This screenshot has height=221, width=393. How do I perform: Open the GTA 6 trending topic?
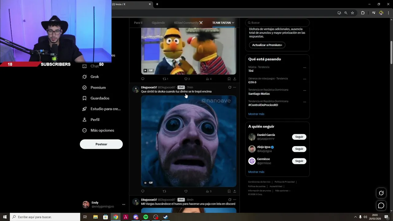point(252,82)
